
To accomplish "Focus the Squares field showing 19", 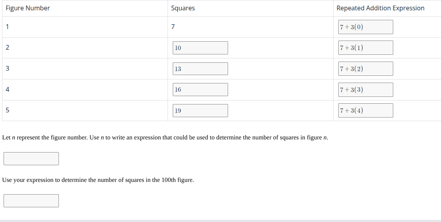I will (x=200, y=110).
